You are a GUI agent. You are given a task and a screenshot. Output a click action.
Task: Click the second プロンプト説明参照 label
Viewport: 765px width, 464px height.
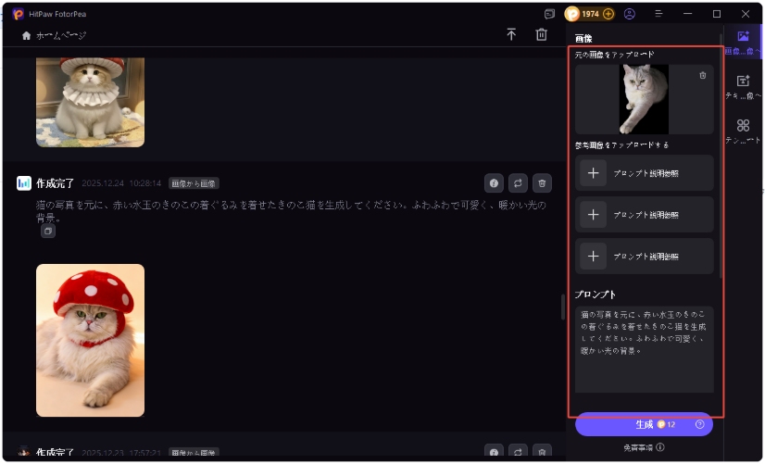click(x=646, y=215)
